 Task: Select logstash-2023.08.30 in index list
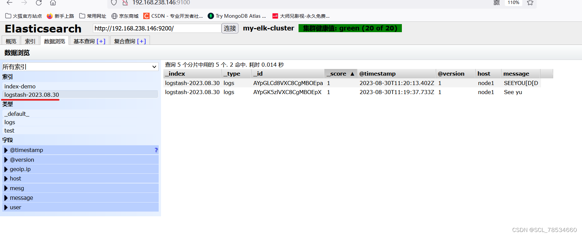click(80, 95)
